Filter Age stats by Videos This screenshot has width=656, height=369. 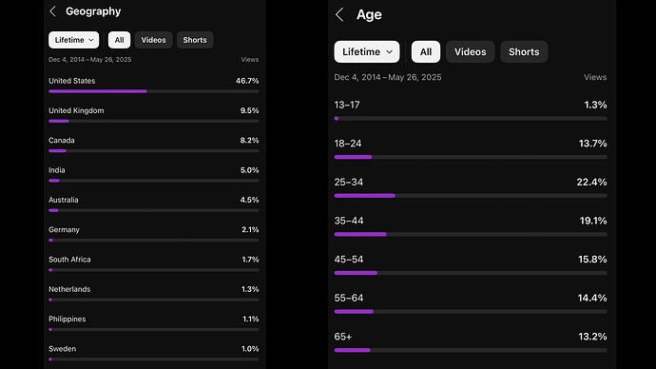(471, 52)
